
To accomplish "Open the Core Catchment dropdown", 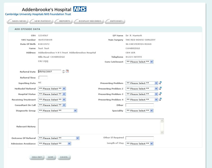I will 140,62.
